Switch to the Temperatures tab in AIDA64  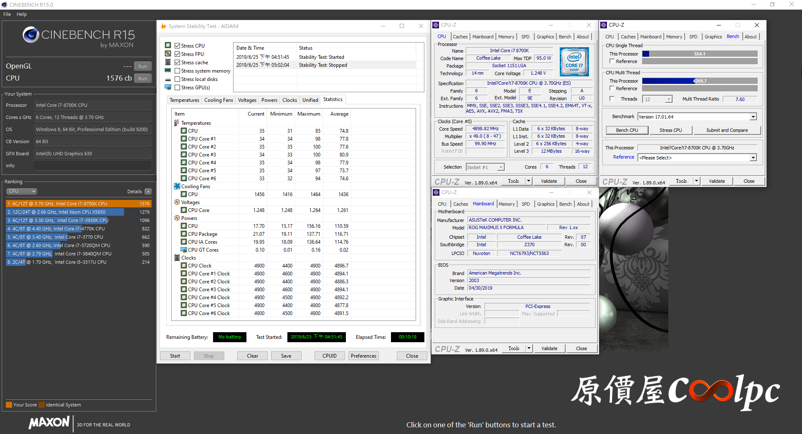184,100
